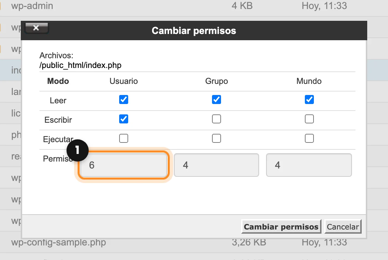Uncheck Escribir permission for Usuario
This screenshot has width=388, height=260.
click(x=123, y=119)
